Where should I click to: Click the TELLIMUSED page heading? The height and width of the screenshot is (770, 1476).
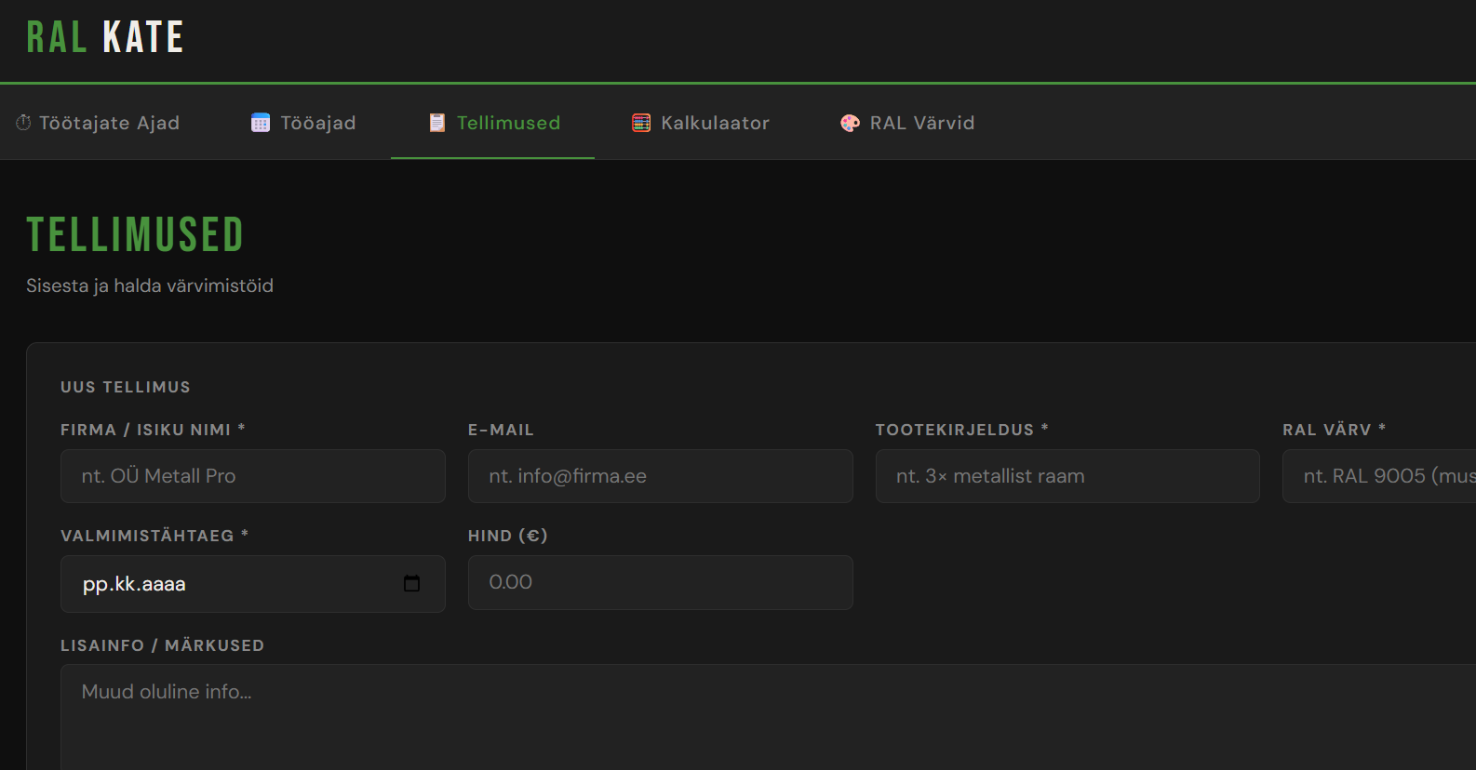click(135, 234)
